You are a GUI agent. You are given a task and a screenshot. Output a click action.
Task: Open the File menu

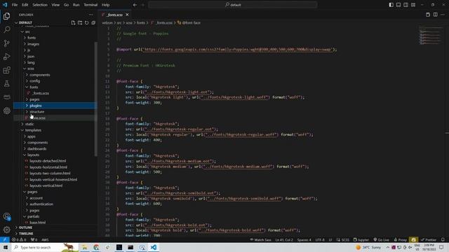[x=15, y=5]
